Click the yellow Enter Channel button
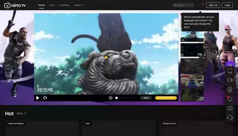 (166, 98)
